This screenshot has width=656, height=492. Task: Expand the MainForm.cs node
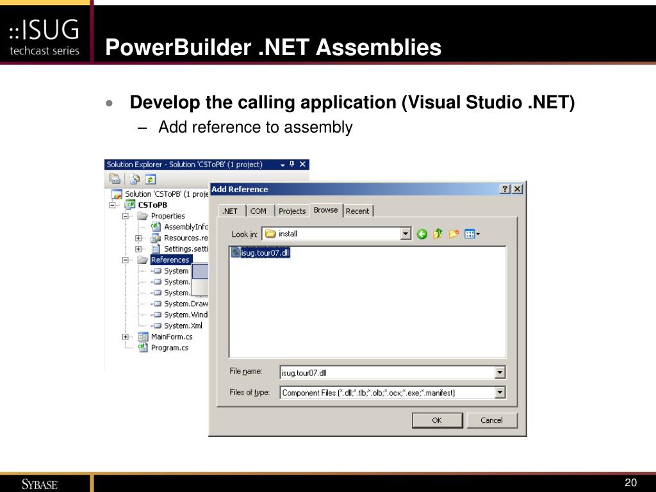(x=125, y=337)
